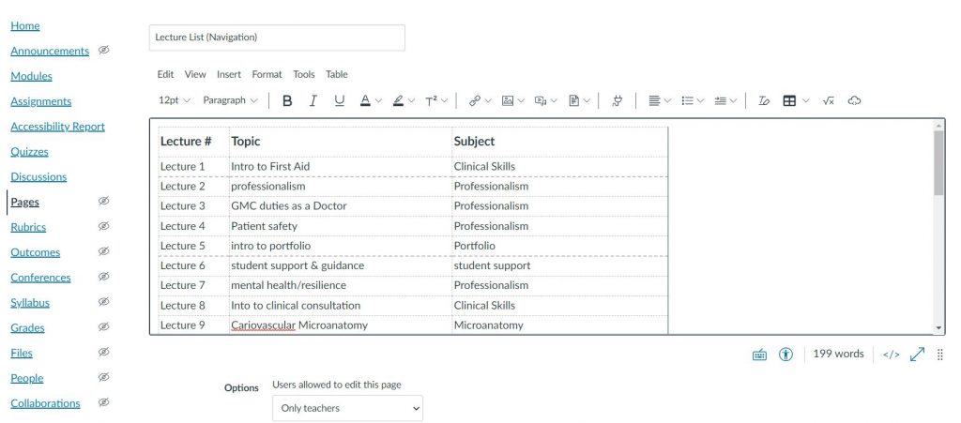Image resolution: width=961 pixels, height=423 pixels.
Task: Toggle bold formatting in the editor toolbar
Action: click(x=287, y=100)
